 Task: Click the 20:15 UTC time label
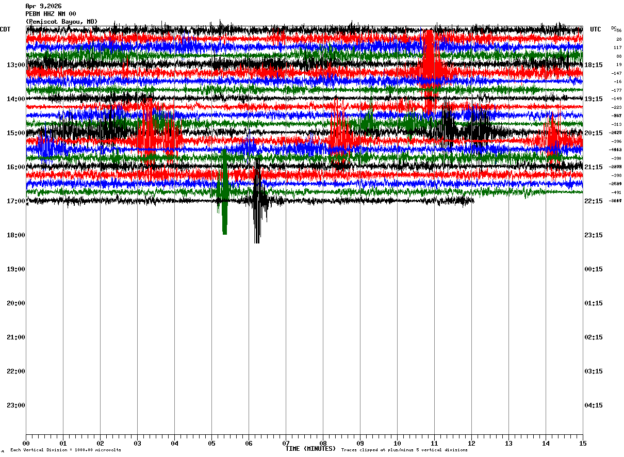(594, 133)
